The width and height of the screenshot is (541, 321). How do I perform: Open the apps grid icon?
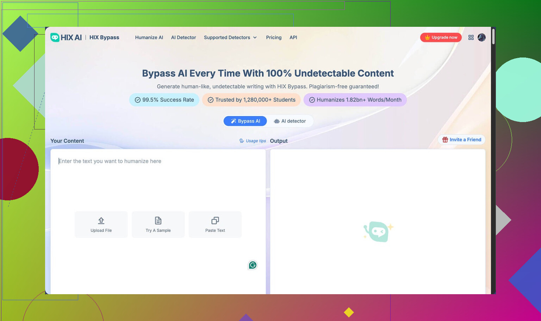click(471, 37)
